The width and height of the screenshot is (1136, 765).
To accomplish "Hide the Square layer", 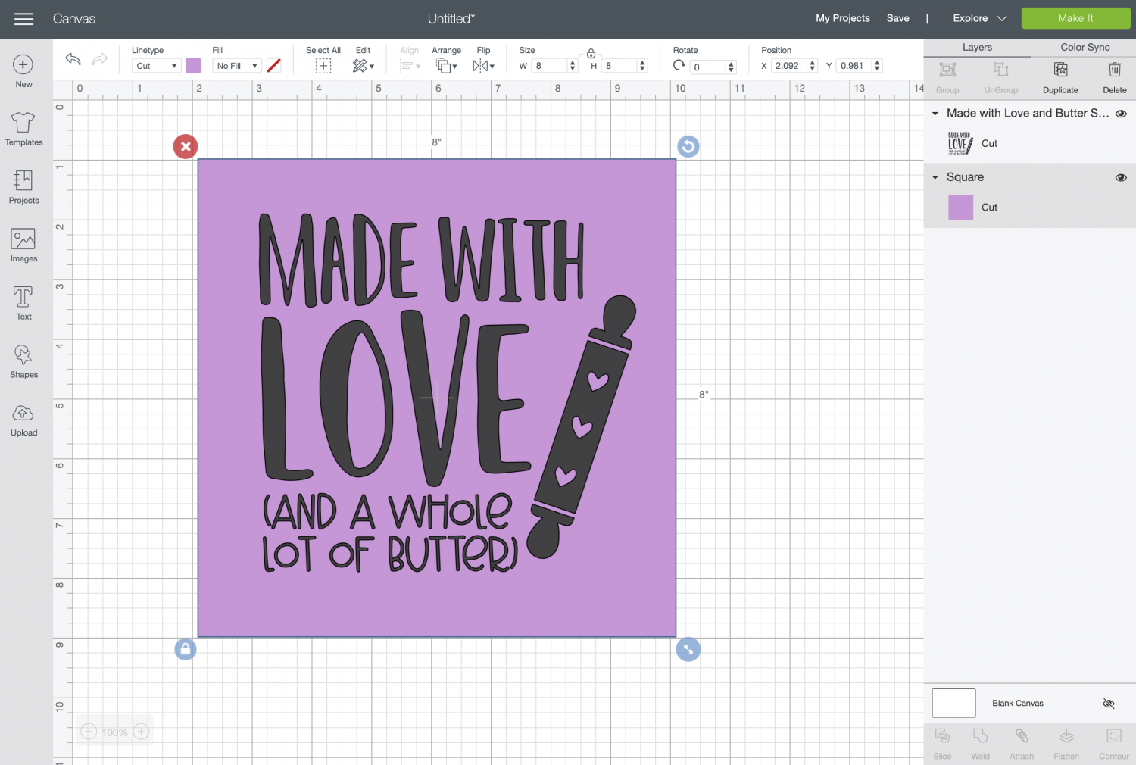I will coord(1121,177).
